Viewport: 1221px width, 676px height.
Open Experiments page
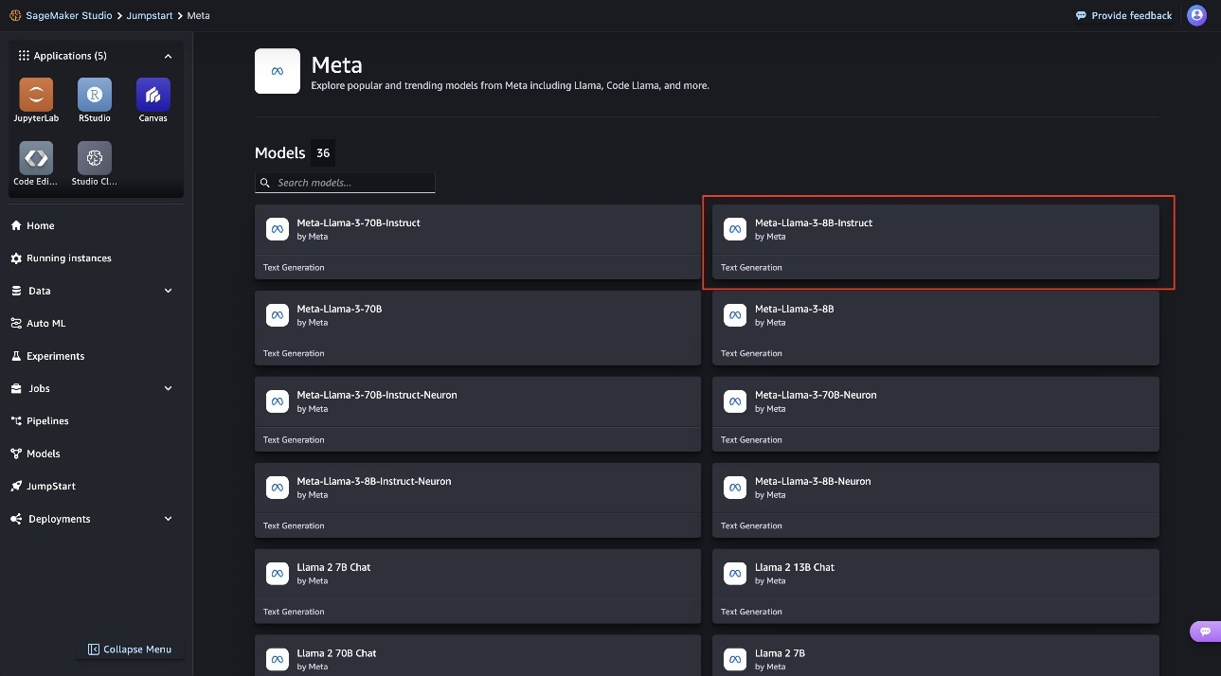pyautogui.click(x=56, y=356)
